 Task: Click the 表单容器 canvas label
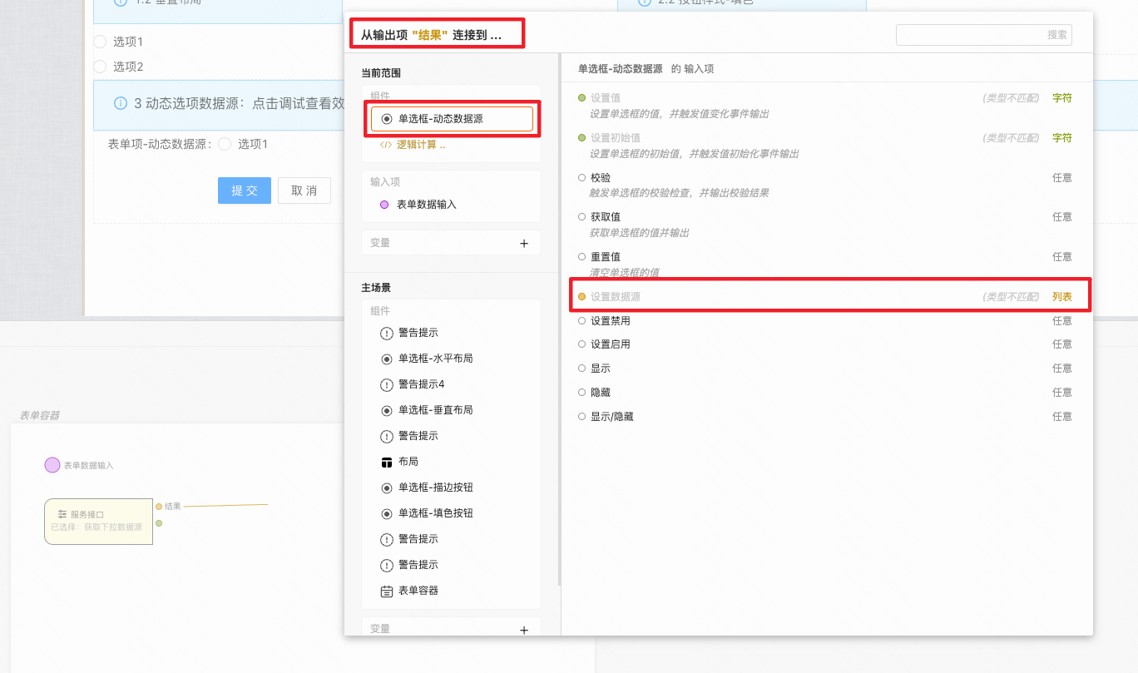40,415
